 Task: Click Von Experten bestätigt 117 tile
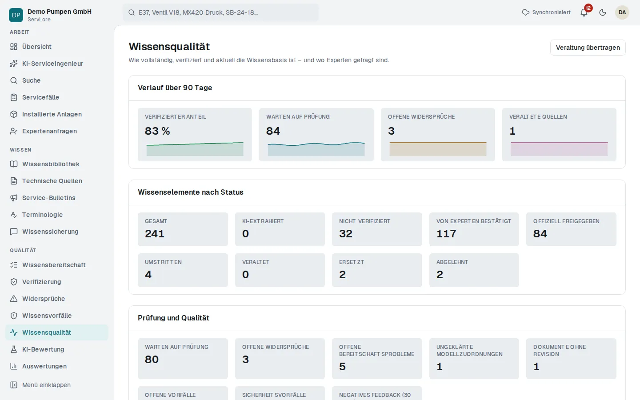pos(474,229)
